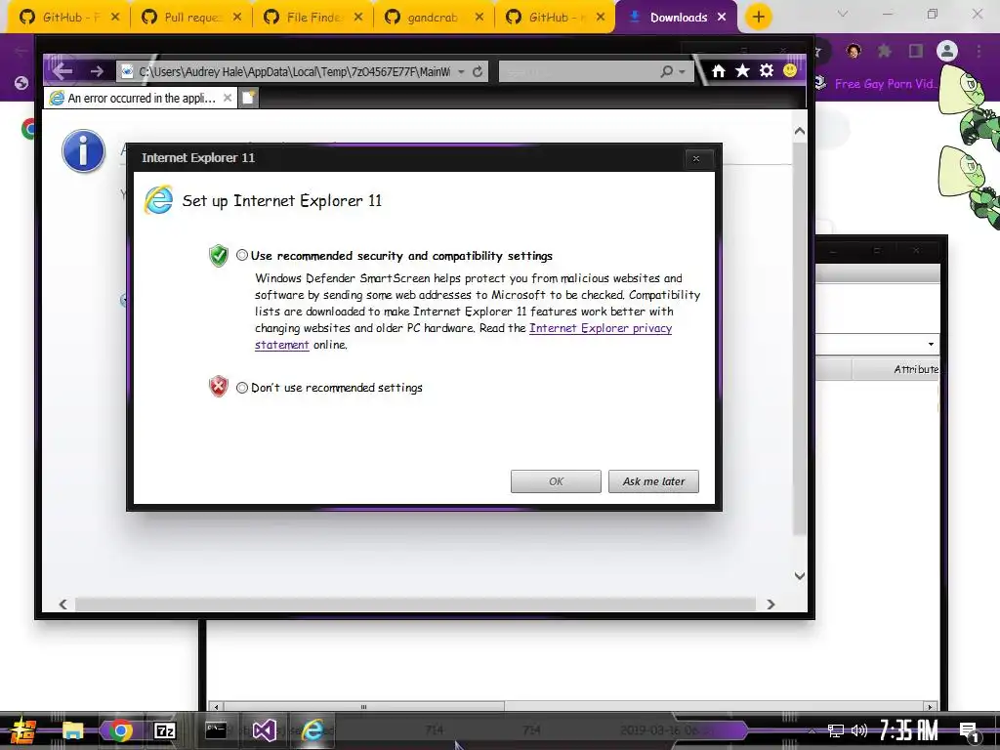Viewport: 1000px width, 750px height.
Task: Click avatar extension icon in Chrome toolbar
Action: coord(854,51)
